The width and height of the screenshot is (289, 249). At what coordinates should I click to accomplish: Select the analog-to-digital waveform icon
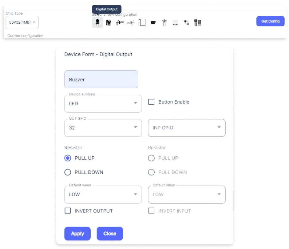pyautogui.click(x=120, y=23)
